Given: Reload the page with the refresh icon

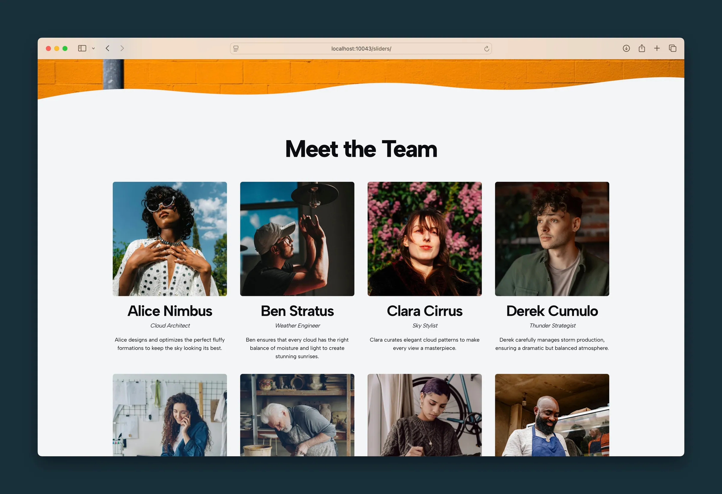Looking at the screenshot, I should pyautogui.click(x=486, y=48).
